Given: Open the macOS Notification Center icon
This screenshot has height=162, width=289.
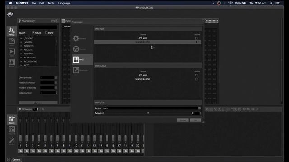Looking at the screenshot, I should [277, 3].
